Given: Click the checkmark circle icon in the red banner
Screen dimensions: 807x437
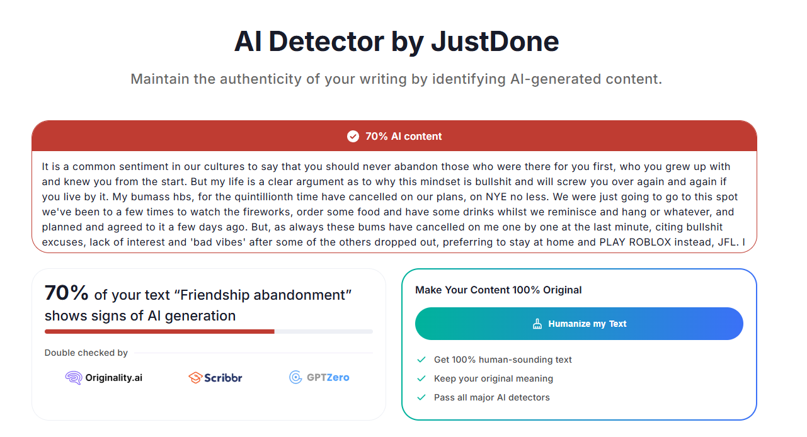Looking at the screenshot, I should pos(353,136).
